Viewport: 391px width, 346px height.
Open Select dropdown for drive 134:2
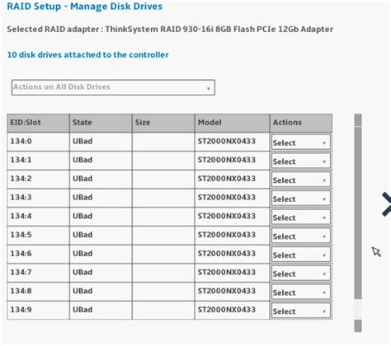[x=301, y=180]
